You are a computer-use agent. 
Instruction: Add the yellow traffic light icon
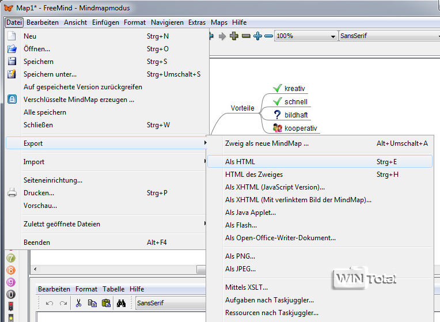point(11,318)
